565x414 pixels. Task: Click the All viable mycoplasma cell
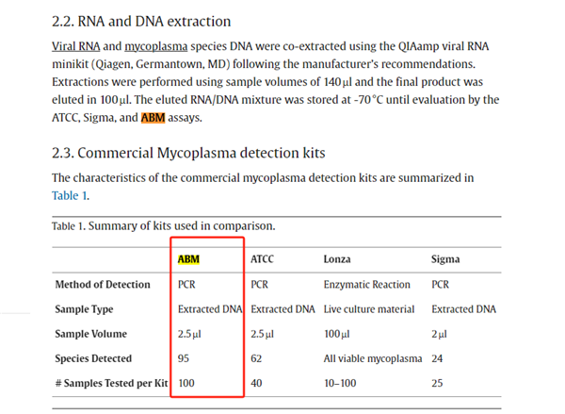[374, 358]
